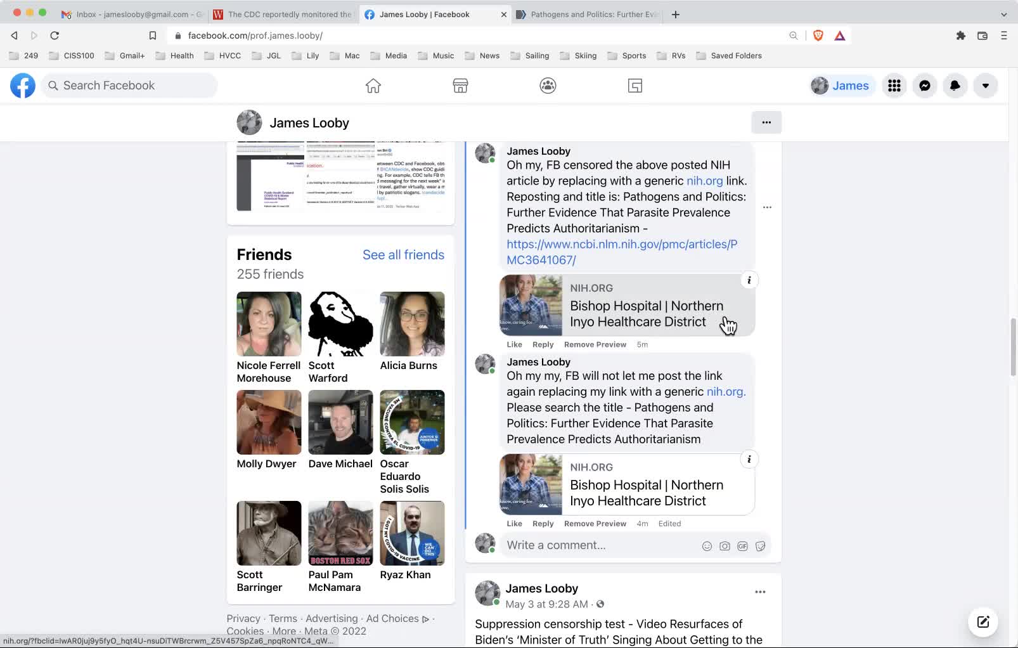Open Scott Warford friend photo
The image size is (1018, 648).
click(340, 324)
